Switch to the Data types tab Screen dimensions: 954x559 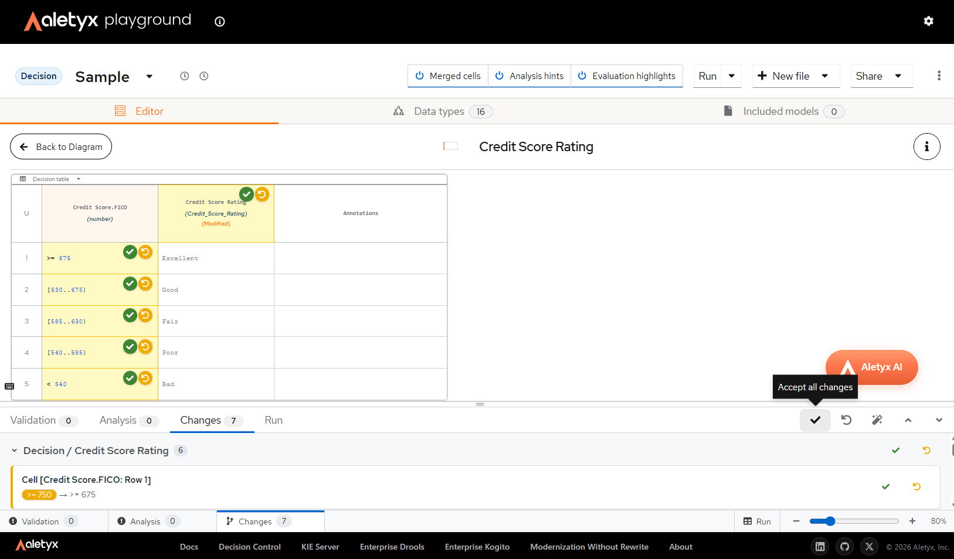click(443, 111)
